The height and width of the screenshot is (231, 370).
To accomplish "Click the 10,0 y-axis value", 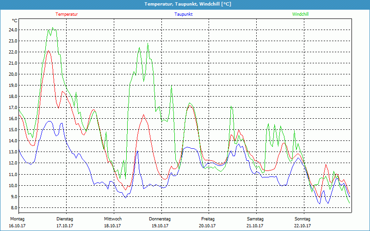I will (x=13, y=186).
